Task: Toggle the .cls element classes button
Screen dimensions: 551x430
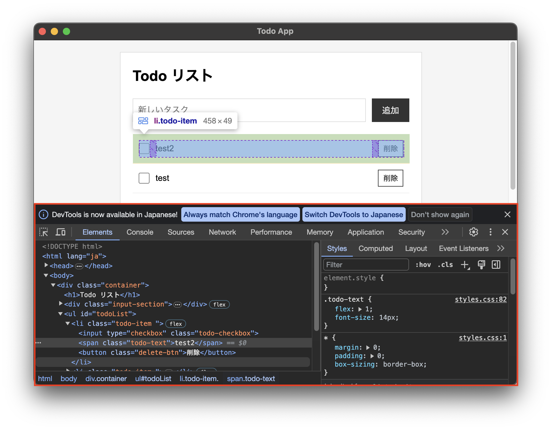Action: tap(445, 265)
